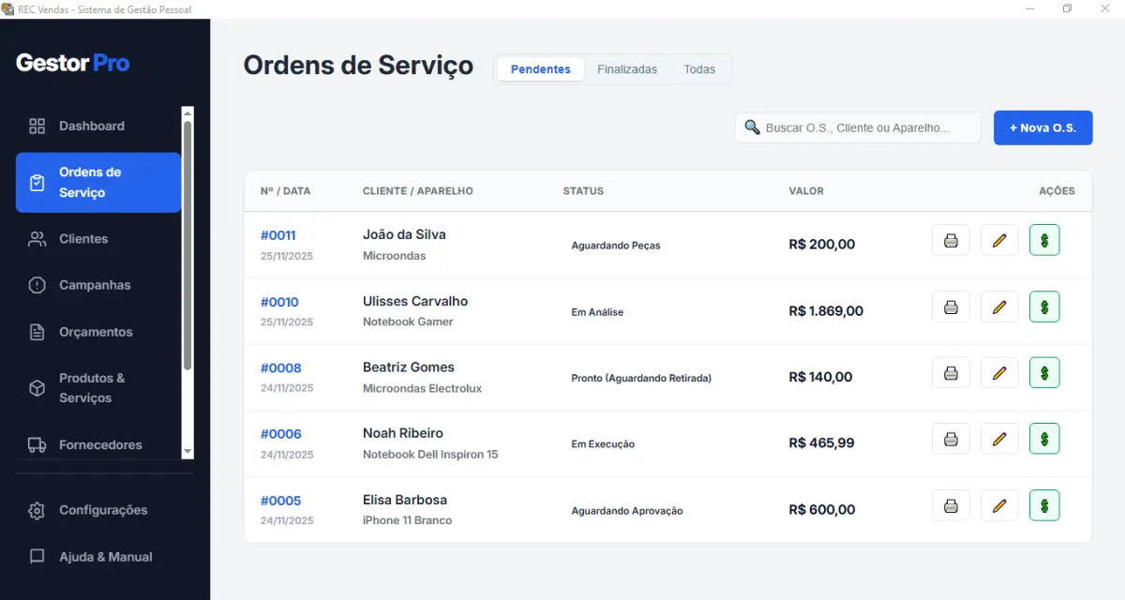
Task: Open Produtos & Serviços via its icon
Action: [36, 387]
